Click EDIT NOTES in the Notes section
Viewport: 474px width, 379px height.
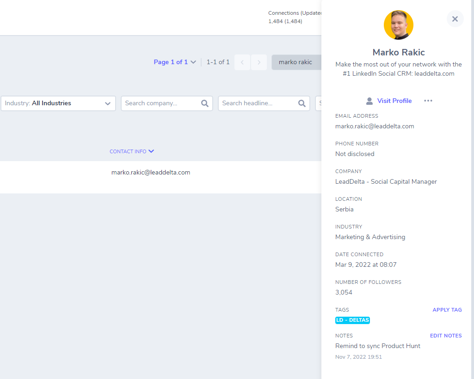tap(446, 336)
